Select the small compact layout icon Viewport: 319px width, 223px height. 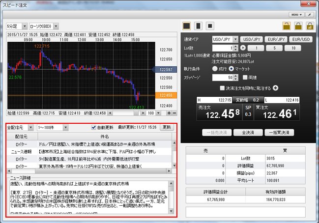(x=210, y=26)
